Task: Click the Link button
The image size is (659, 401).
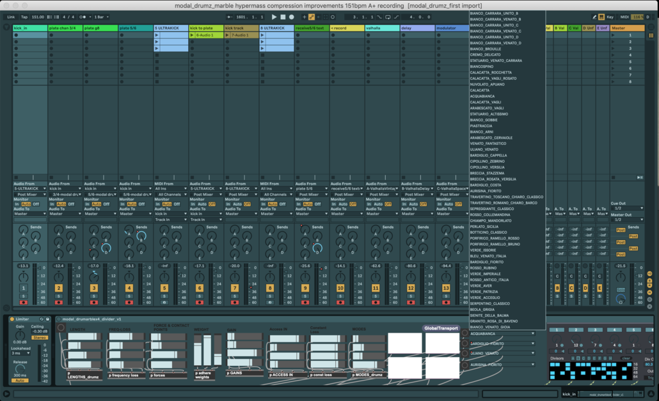Action: (x=11, y=17)
